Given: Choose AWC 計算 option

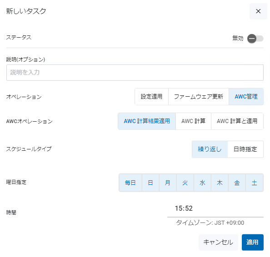Looking at the screenshot, I should [193, 121].
